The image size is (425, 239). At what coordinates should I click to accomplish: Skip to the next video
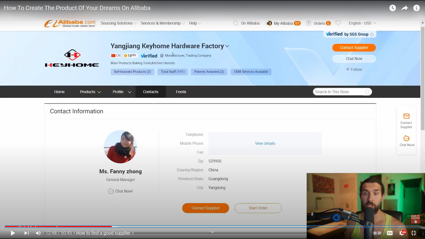[26, 233]
